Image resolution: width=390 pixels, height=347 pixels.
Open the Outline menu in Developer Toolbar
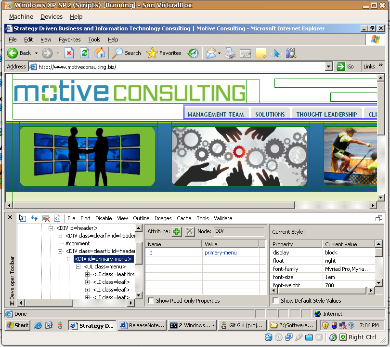(x=141, y=218)
